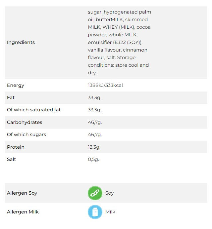Screen dimensions: 212x229
Task: Click the Carbohydrates value 46,7g
Action: [95, 122]
